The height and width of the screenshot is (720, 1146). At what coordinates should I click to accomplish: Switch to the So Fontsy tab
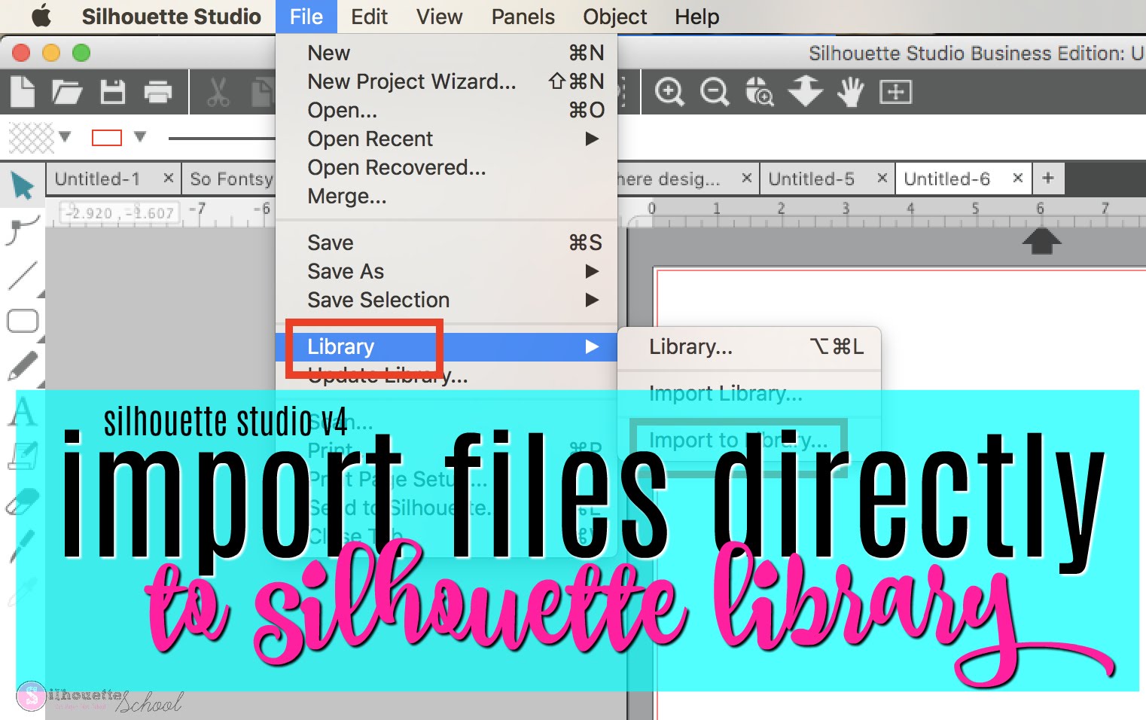tap(230, 178)
